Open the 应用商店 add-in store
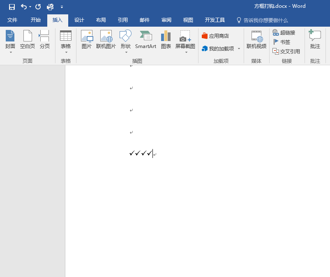 [x=215, y=36]
